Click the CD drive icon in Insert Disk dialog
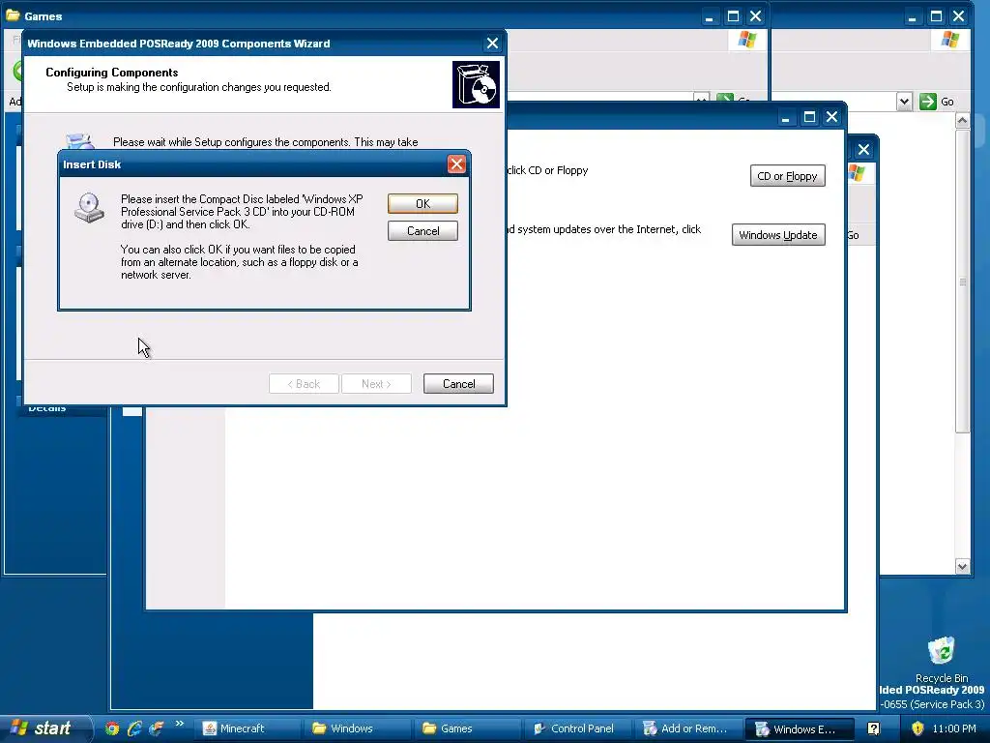The width and height of the screenshot is (990, 743). tap(89, 208)
